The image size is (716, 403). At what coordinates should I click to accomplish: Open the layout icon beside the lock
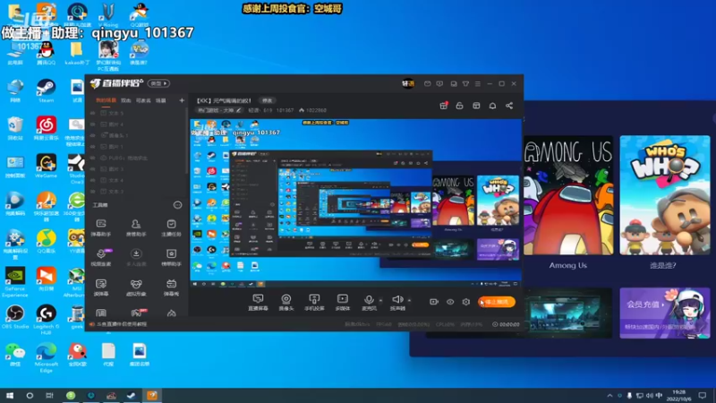[476, 106]
